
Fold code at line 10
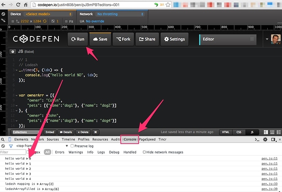16,106
